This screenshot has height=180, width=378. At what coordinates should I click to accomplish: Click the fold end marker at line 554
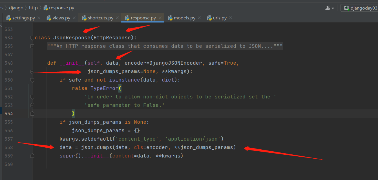(x=32, y=114)
